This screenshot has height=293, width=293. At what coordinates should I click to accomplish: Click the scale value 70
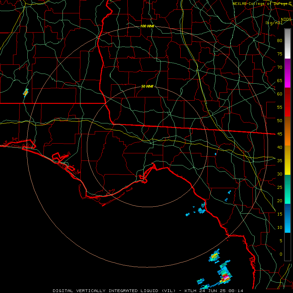(280, 67)
